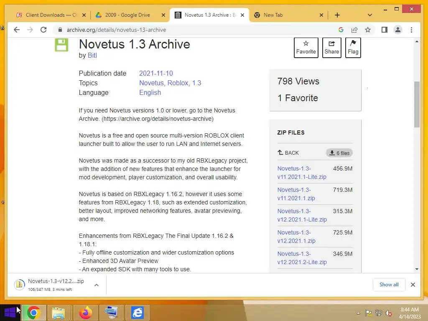Download Novetus-1.3-v11.2021.1-Lite.zip
Image resolution: width=428 pixels, height=321 pixels.
coord(302,173)
